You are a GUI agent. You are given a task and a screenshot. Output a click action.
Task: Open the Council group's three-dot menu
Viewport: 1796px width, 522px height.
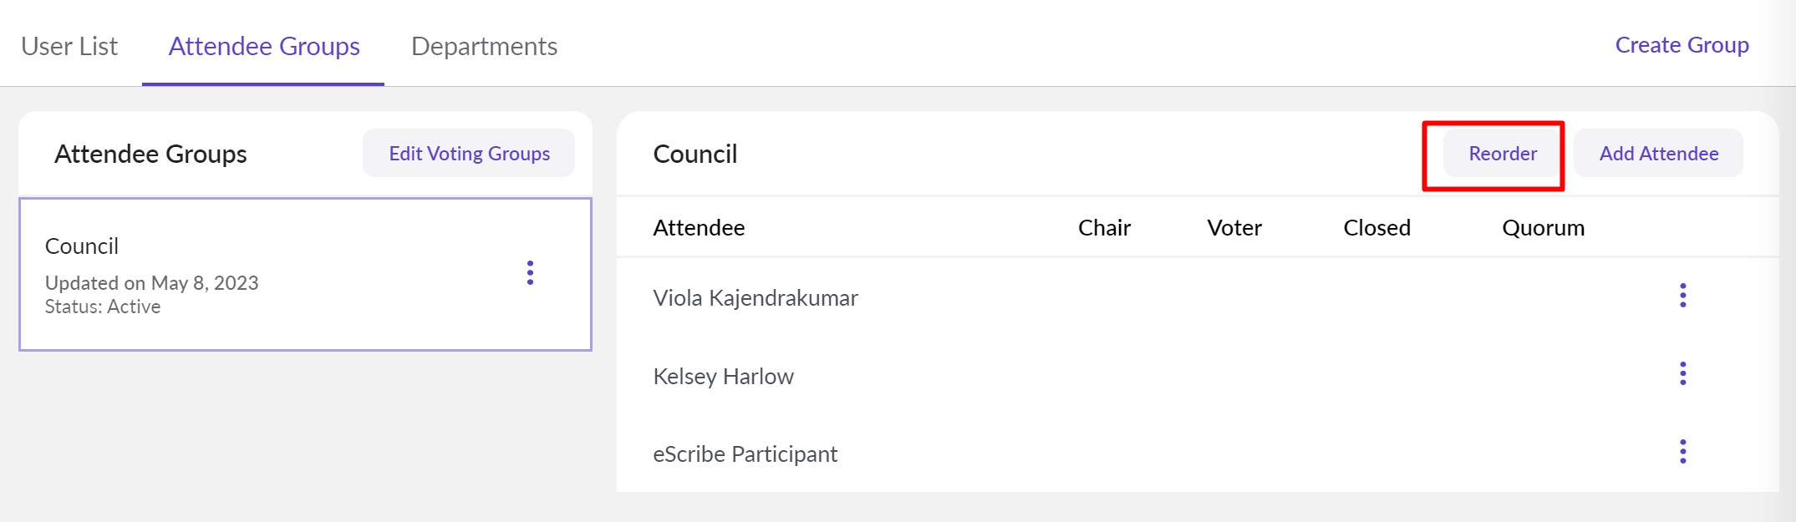tap(530, 273)
